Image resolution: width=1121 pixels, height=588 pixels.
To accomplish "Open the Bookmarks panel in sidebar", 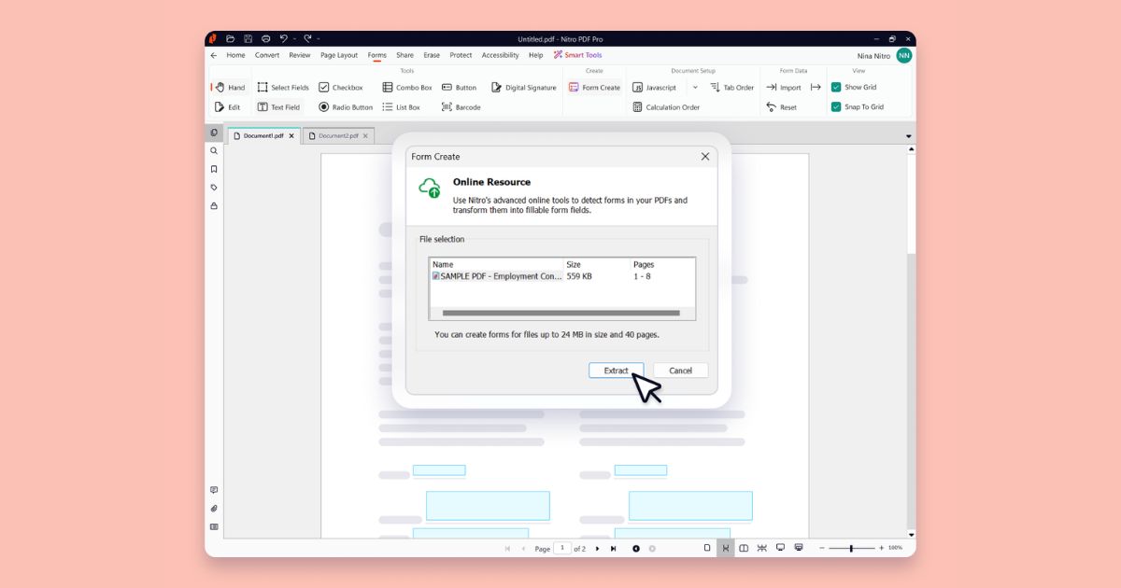I will click(x=214, y=169).
